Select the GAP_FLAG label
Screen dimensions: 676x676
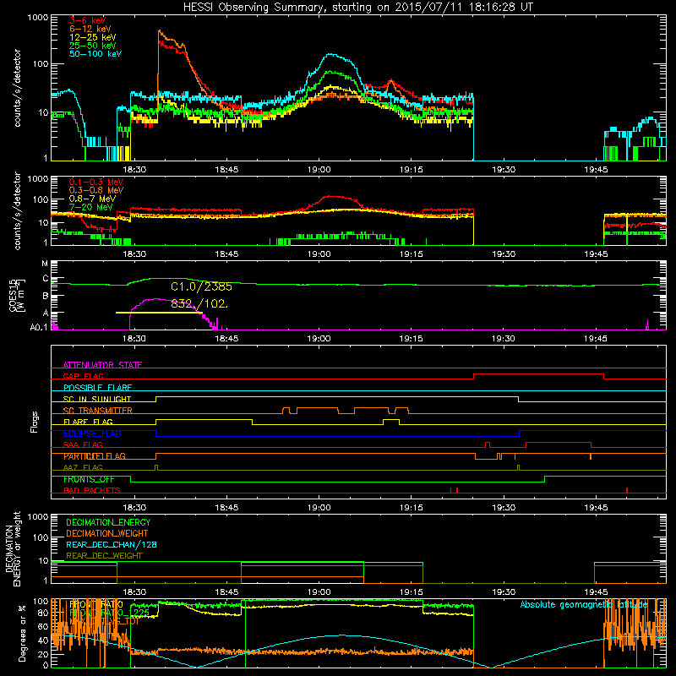coord(83,376)
